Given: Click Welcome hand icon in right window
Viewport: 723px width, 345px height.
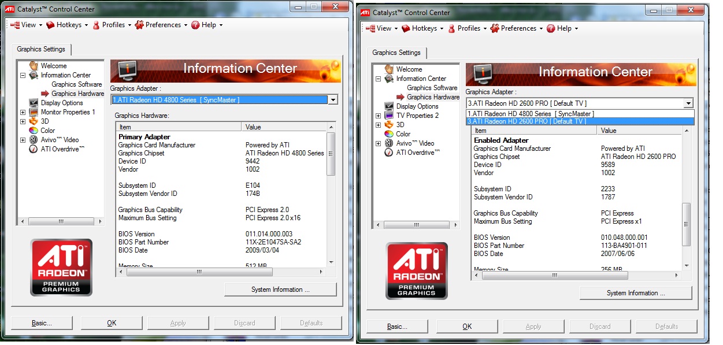Looking at the screenshot, I should pyautogui.click(x=389, y=69).
